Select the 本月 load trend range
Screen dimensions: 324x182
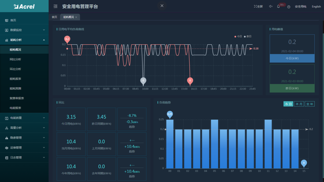299,104
